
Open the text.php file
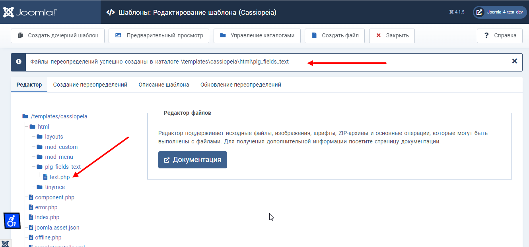pos(60,177)
